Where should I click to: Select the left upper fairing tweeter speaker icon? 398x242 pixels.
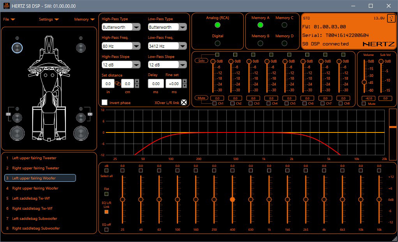tap(17, 38)
